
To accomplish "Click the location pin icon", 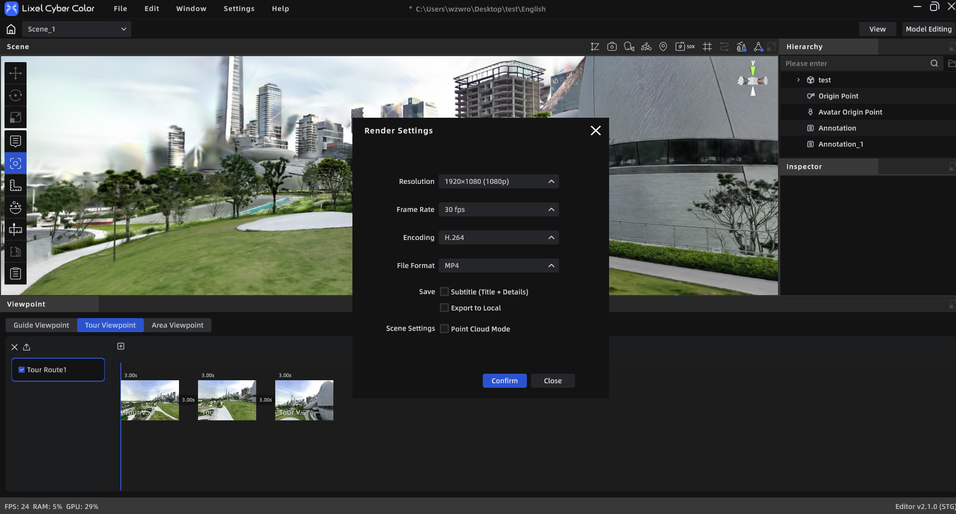I will (x=663, y=47).
